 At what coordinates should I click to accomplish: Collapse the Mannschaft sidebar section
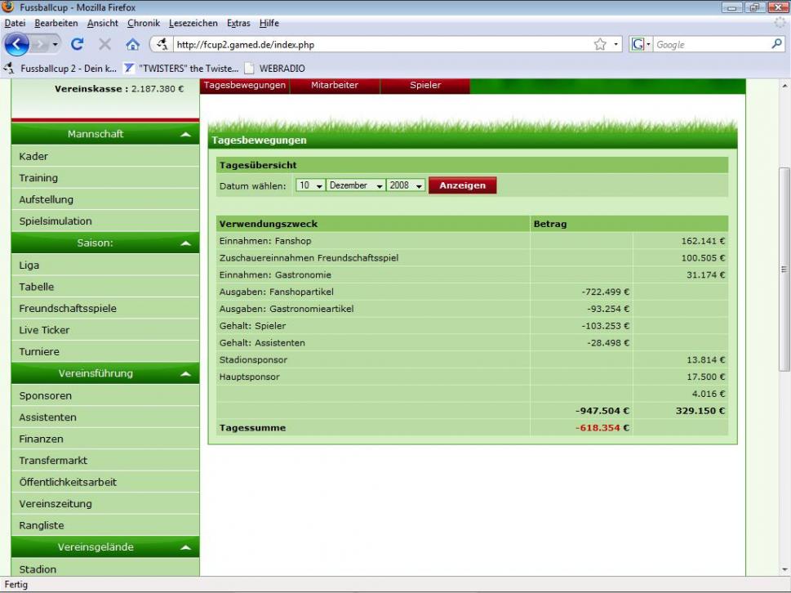point(185,134)
